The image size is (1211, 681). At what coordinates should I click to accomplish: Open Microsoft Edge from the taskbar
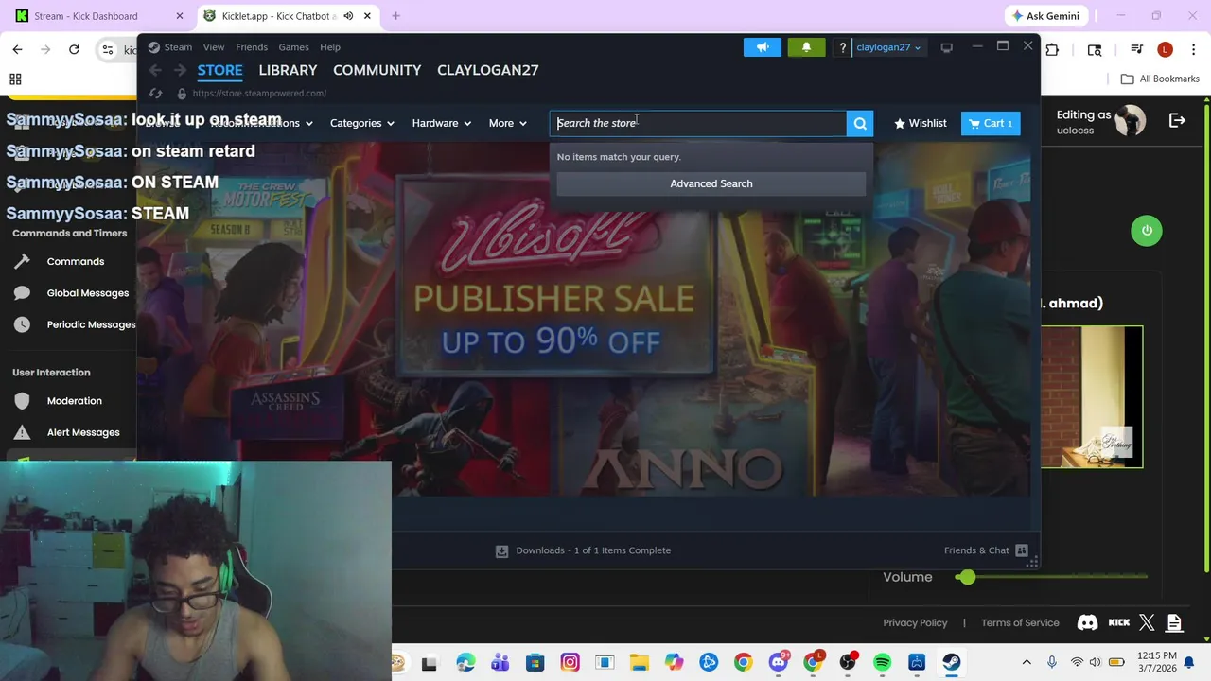[465, 662]
